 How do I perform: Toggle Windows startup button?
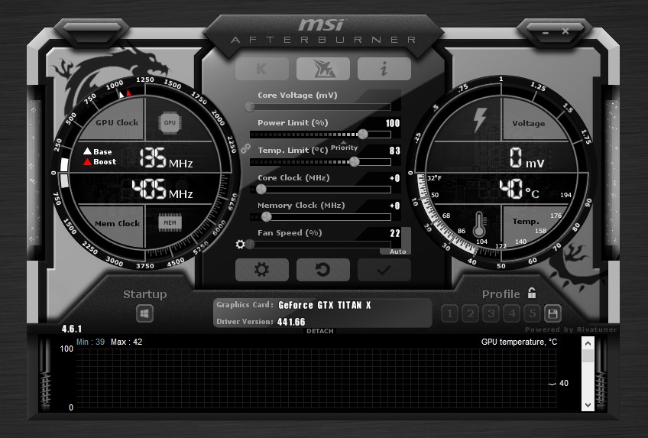coord(145,313)
